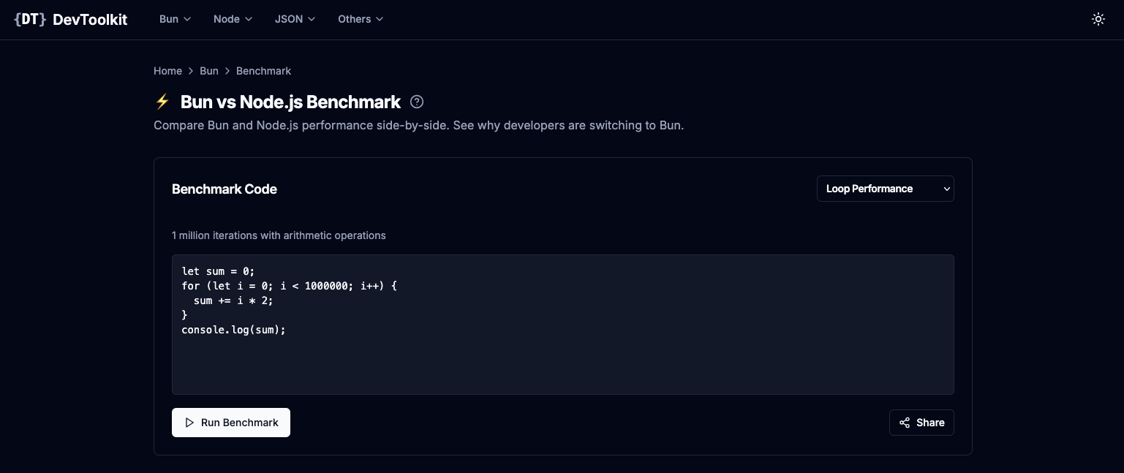
Task: Open the Others navigation menu
Action: (361, 19)
